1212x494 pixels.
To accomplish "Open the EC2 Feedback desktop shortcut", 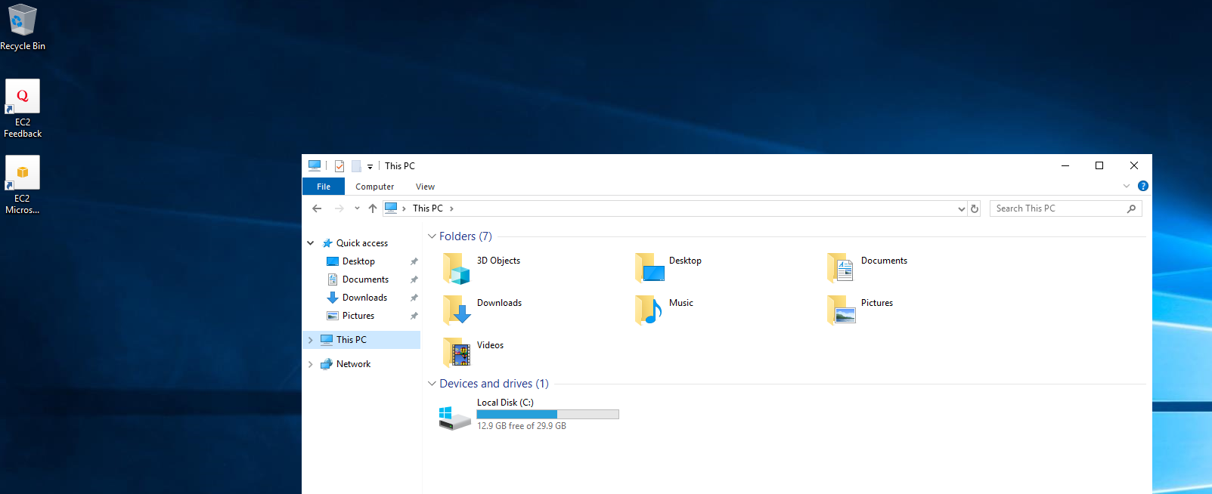I will [23, 109].
